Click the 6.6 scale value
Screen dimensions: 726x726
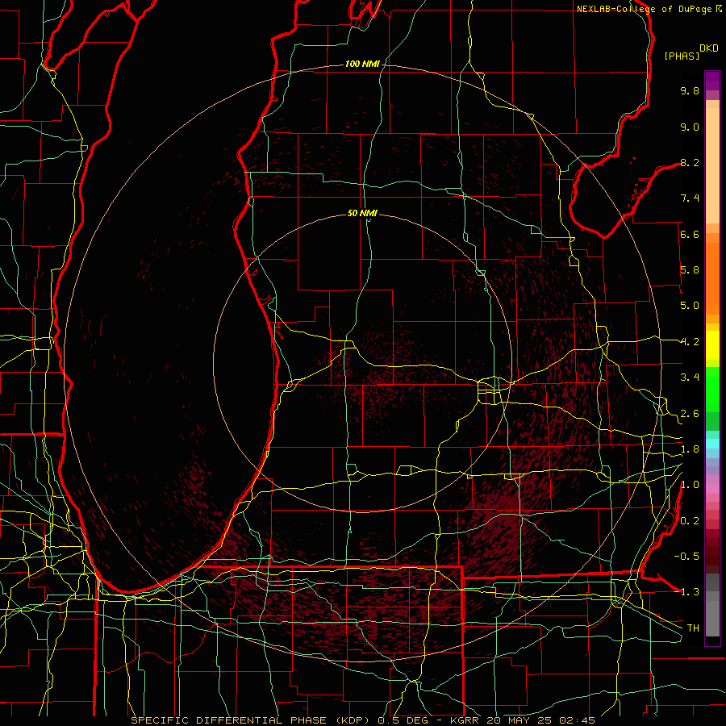pos(690,234)
